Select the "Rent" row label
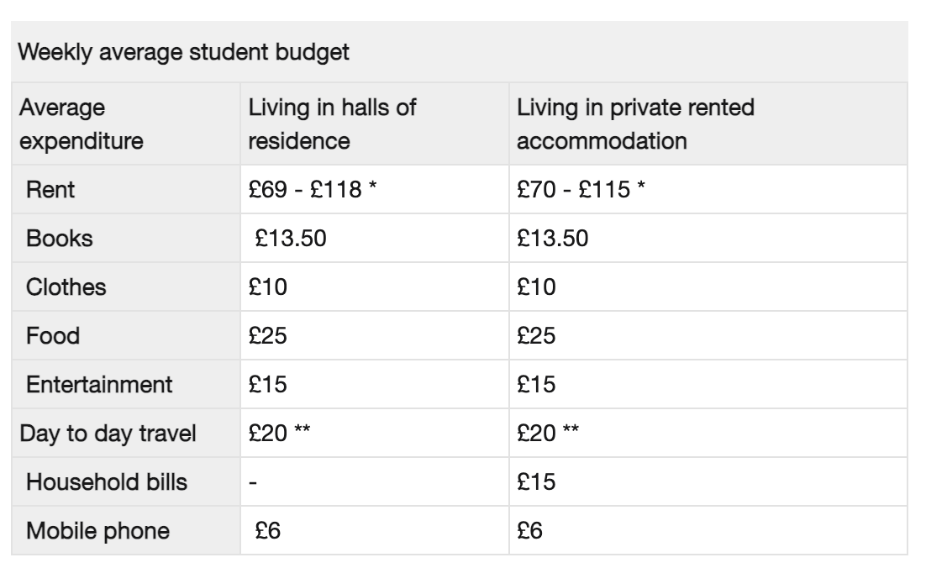The height and width of the screenshot is (568, 926). point(50,190)
